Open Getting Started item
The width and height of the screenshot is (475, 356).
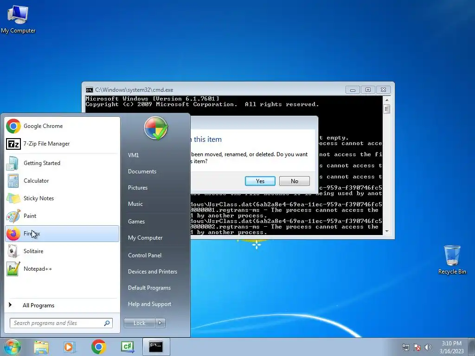tap(62, 163)
